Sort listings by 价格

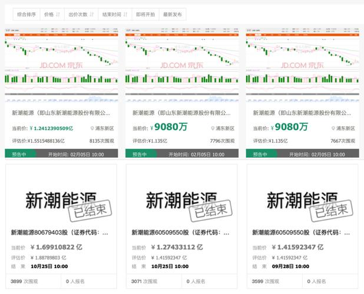pos(52,14)
